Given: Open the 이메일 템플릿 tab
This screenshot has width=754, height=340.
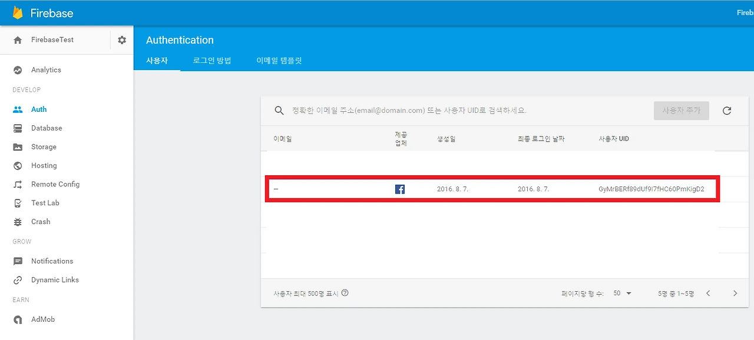Looking at the screenshot, I should [x=279, y=60].
